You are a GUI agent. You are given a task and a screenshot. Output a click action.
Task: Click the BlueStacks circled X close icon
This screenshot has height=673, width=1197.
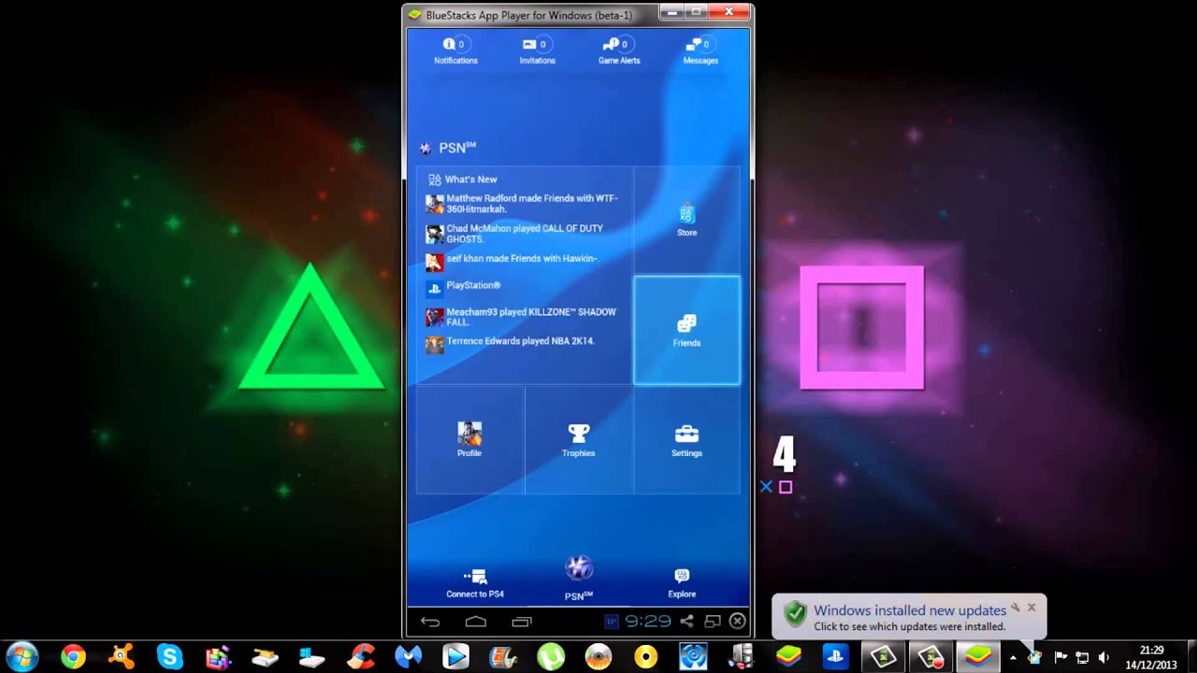tap(738, 622)
